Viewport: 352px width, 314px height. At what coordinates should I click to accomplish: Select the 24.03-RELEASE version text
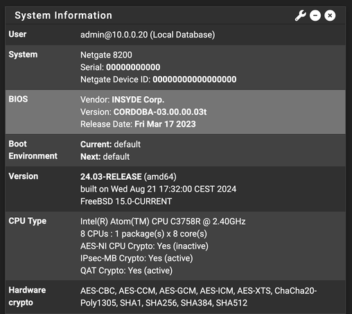[111, 177]
